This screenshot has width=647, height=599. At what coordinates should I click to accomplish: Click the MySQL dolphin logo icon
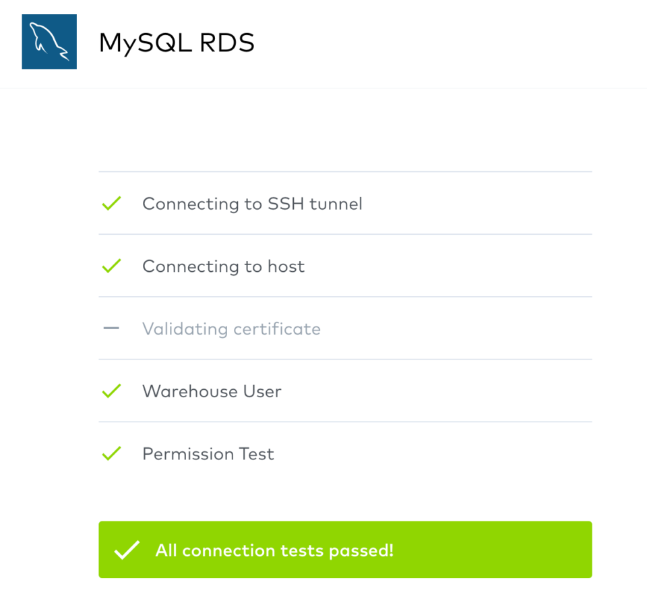coord(49,42)
